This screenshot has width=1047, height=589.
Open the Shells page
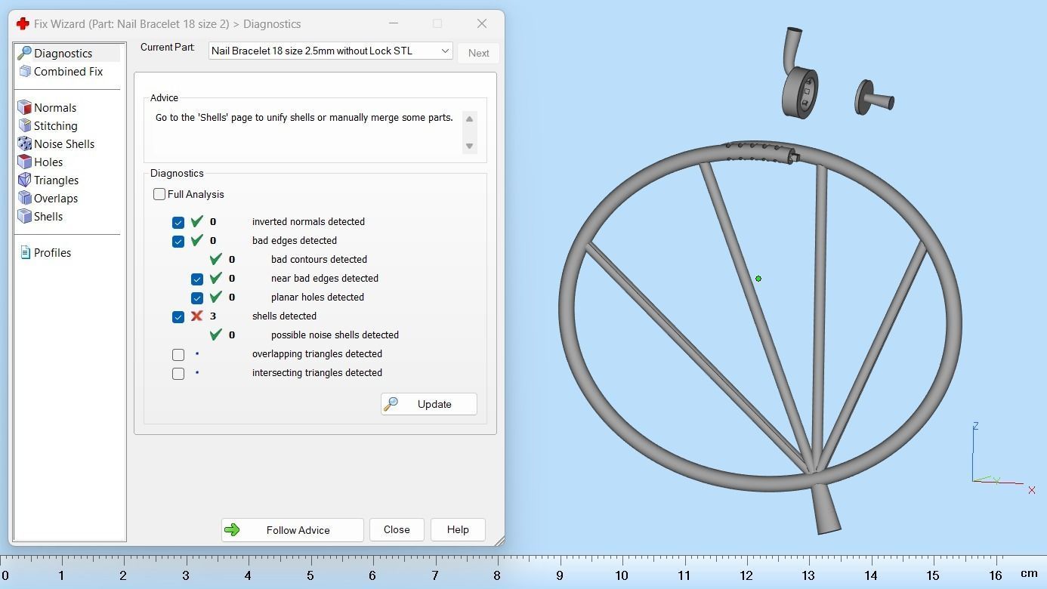[x=48, y=216]
